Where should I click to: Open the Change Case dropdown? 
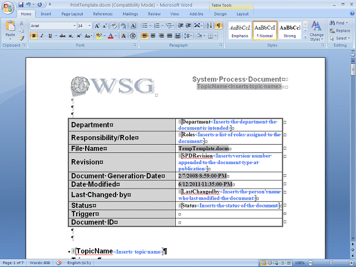point(88,36)
